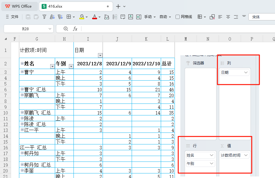
Task: Open the freeze panes dropdown arrow
Action: tap(205, 17)
